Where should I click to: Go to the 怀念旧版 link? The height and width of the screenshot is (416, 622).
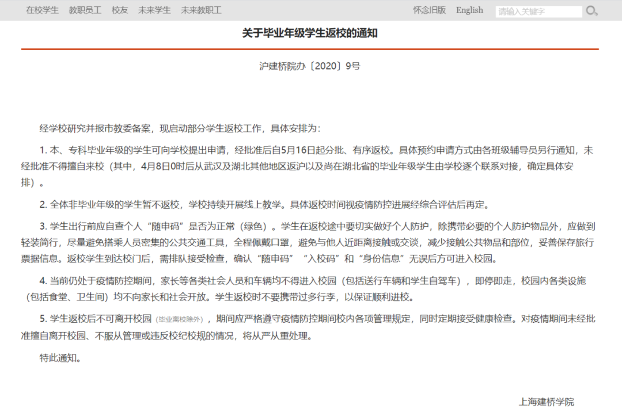430,10
